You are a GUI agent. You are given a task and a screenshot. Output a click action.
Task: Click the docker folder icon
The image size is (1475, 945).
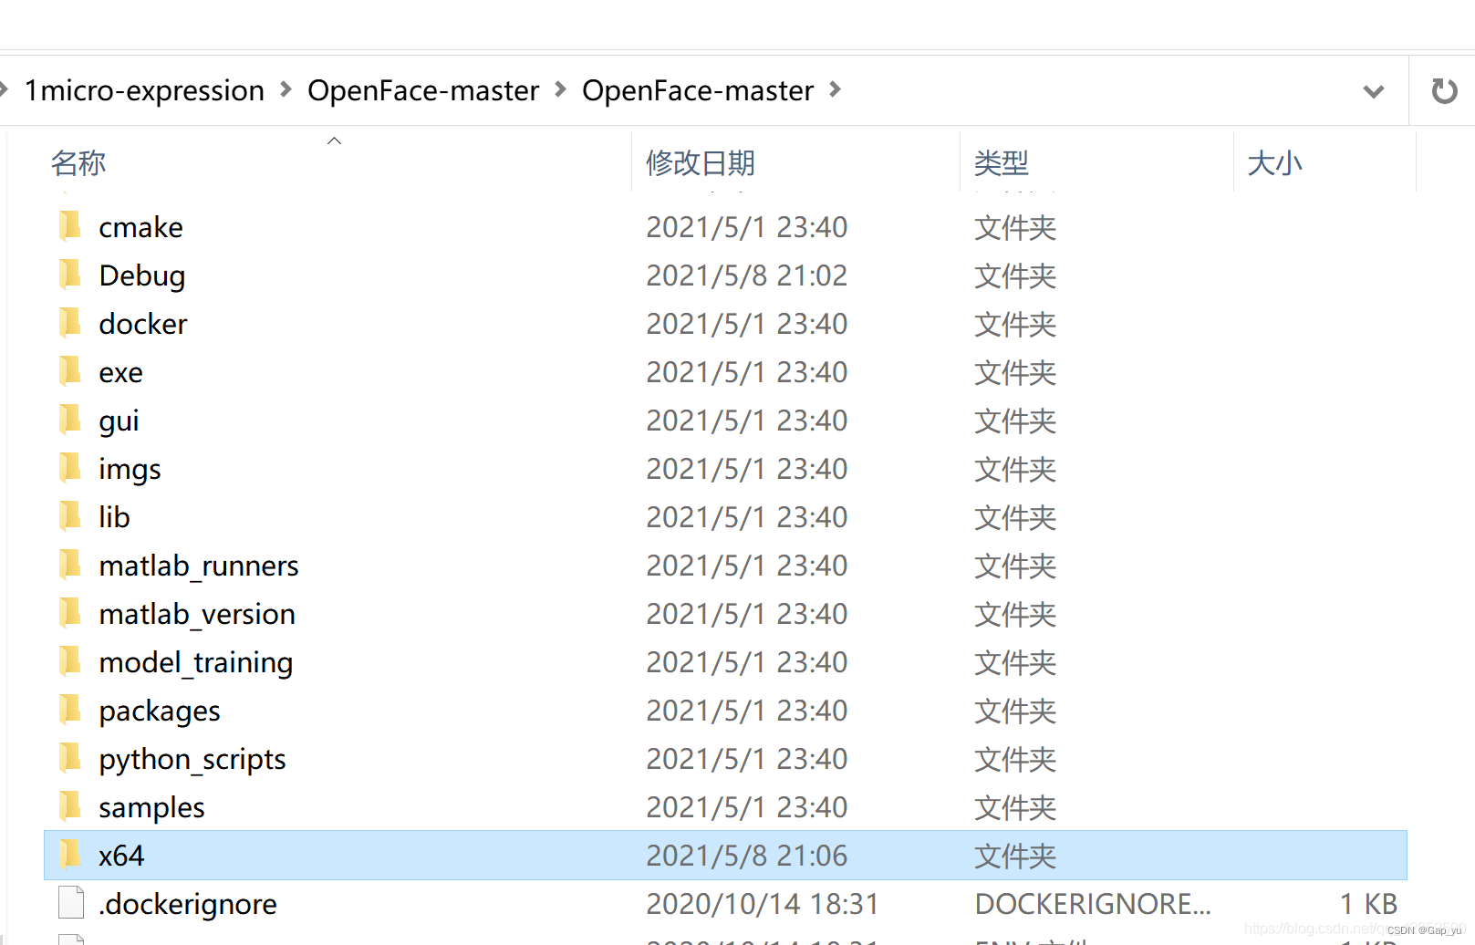[70, 323]
